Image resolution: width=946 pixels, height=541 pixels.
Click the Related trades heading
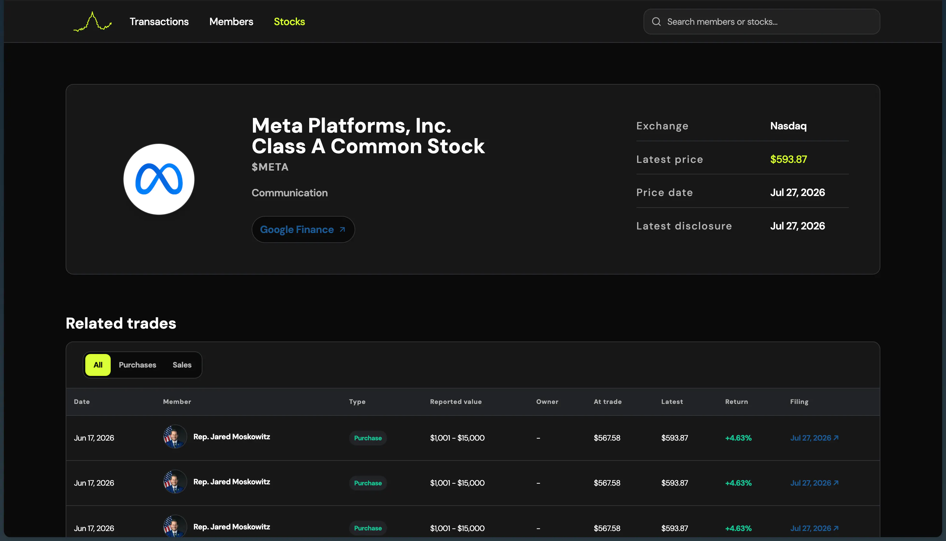[121, 323]
